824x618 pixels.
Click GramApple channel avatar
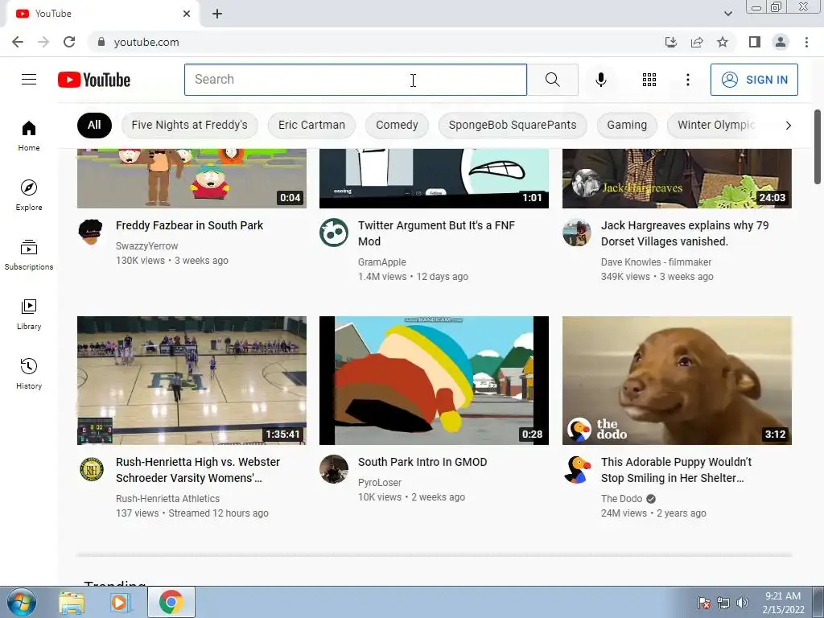[334, 233]
